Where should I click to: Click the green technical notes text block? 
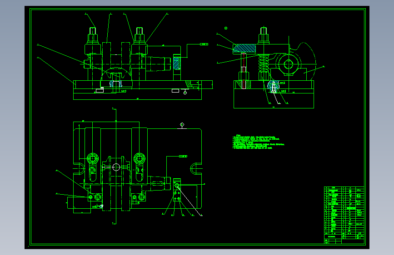coord(258,142)
